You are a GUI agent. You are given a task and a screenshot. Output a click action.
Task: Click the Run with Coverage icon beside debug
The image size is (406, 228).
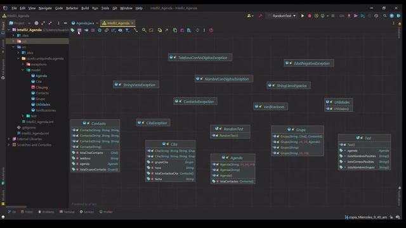click(316, 16)
